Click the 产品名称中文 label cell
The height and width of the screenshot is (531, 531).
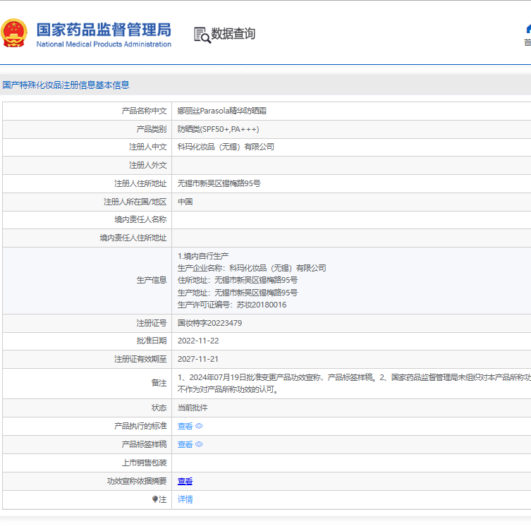87,111
